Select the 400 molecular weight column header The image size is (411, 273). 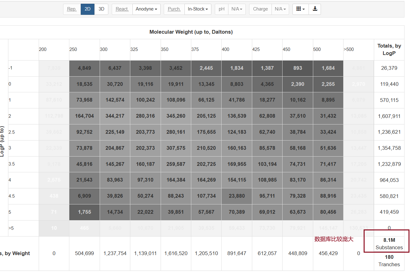(237, 49)
